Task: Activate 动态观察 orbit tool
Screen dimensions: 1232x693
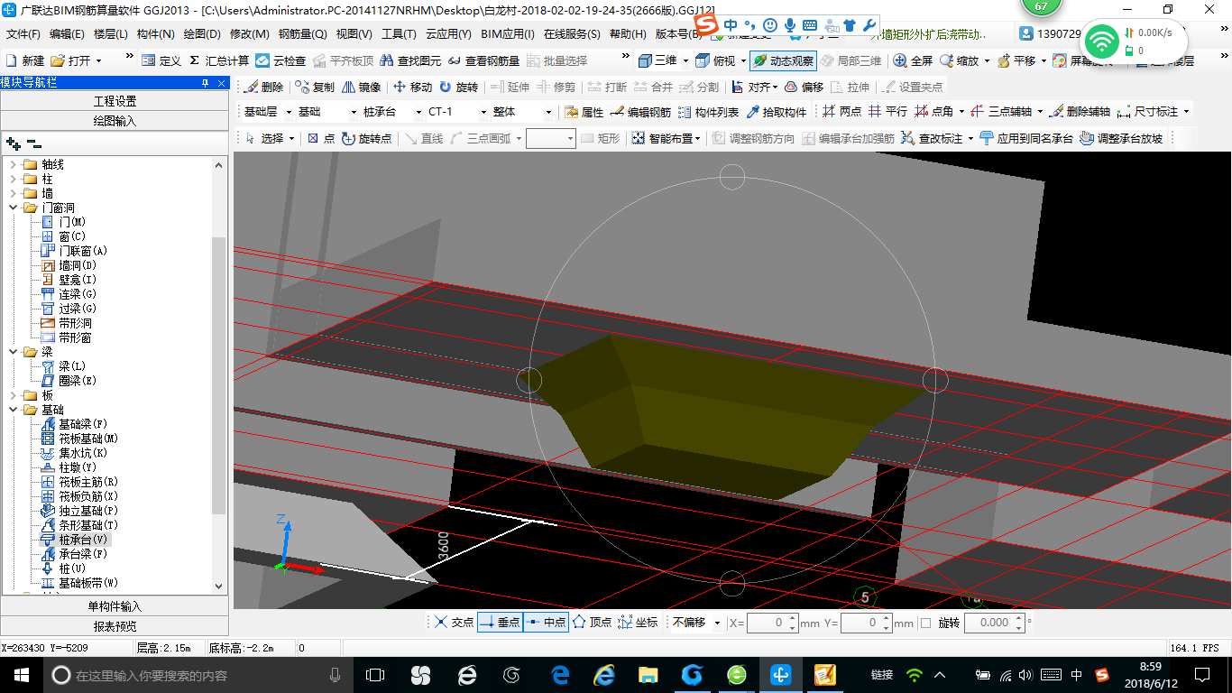Action: point(783,60)
